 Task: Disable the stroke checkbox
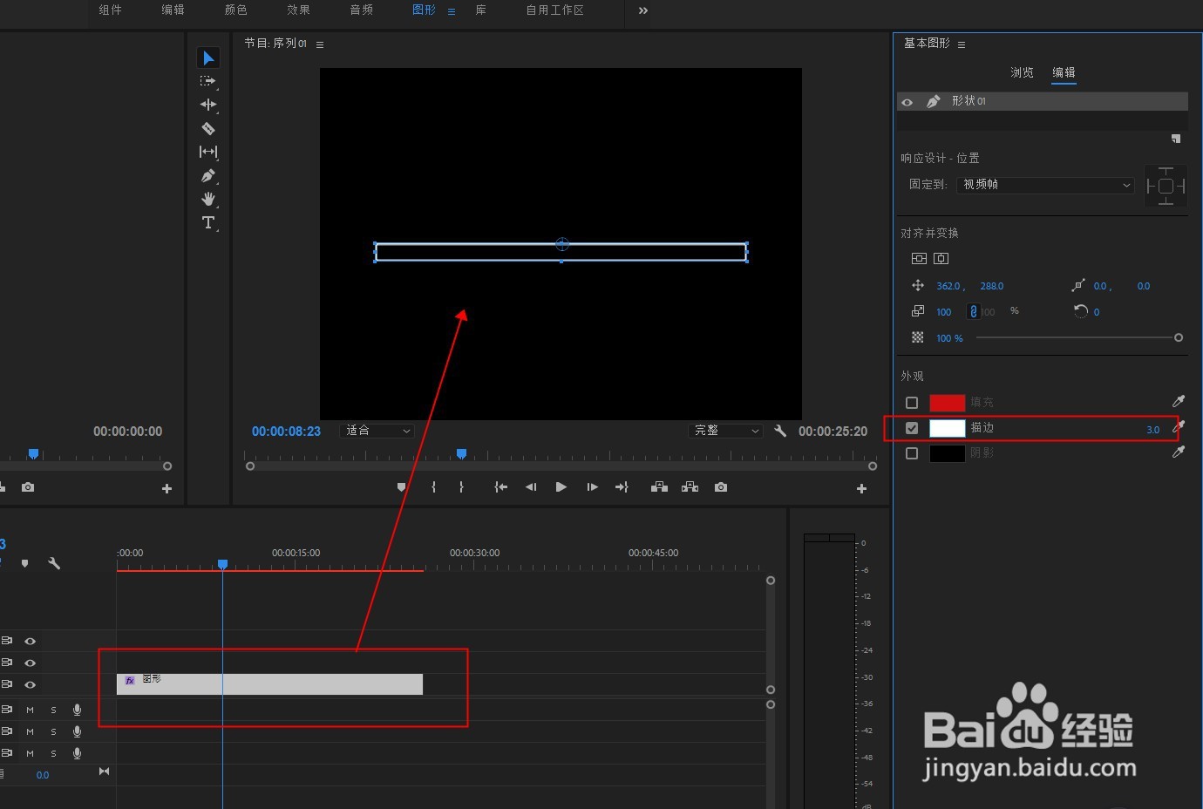pyautogui.click(x=912, y=428)
